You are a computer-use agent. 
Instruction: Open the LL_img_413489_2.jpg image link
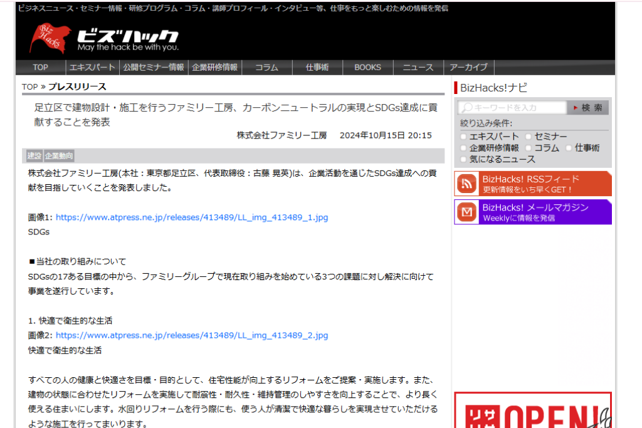pyautogui.click(x=192, y=335)
